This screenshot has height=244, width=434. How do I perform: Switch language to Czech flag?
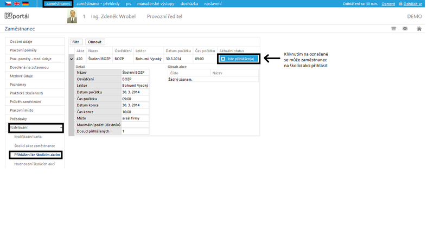pyautogui.click(x=8, y=4)
